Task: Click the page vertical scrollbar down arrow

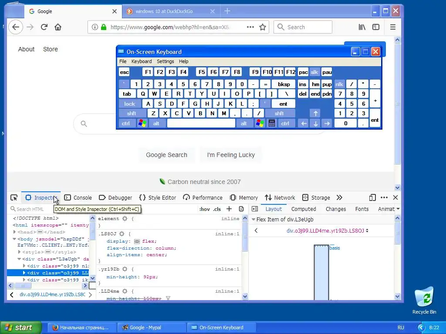Action: pyautogui.click(x=397, y=187)
